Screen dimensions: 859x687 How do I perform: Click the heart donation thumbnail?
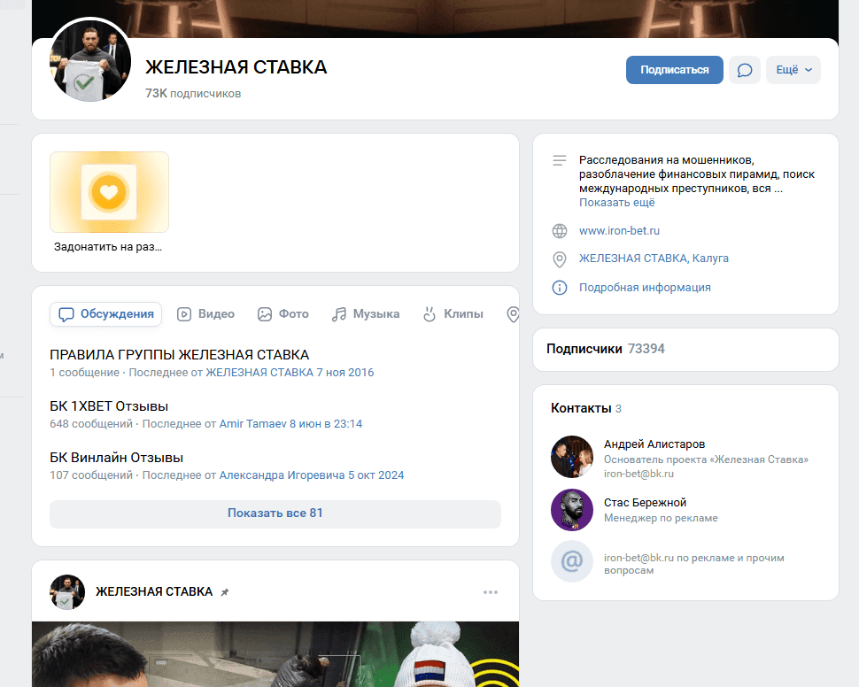tap(109, 192)
